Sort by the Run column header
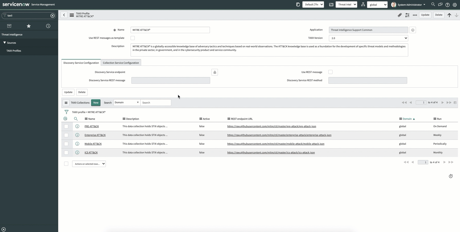The height and width of the screenshot is (232, 460). click(439, 119)
